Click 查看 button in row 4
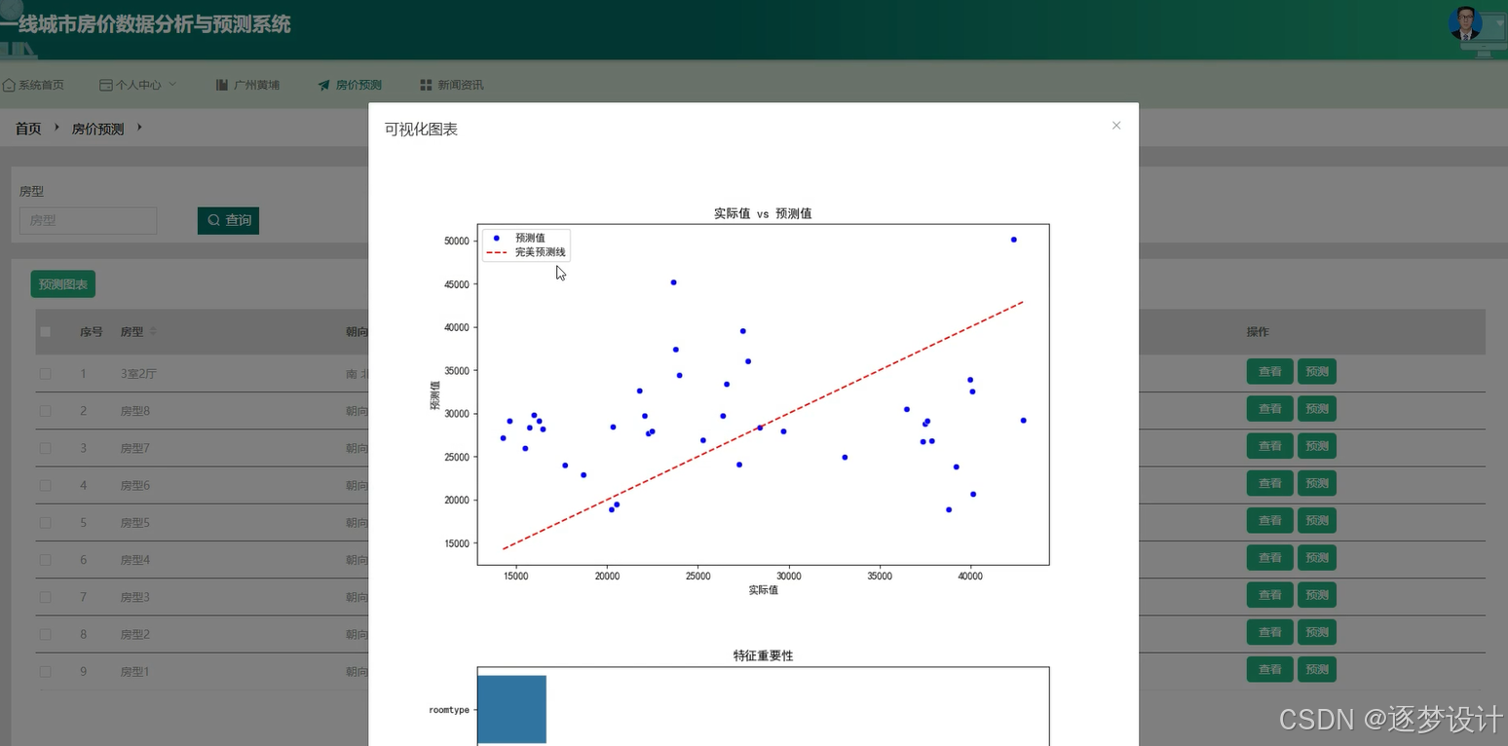 click(1269, 483)
